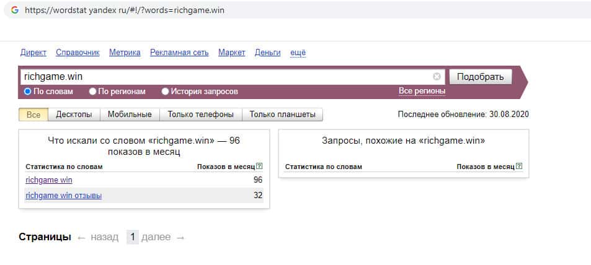Screen dimensions: 591x265
Task: Switch to the Все devices tab
Action: [33, 115]
